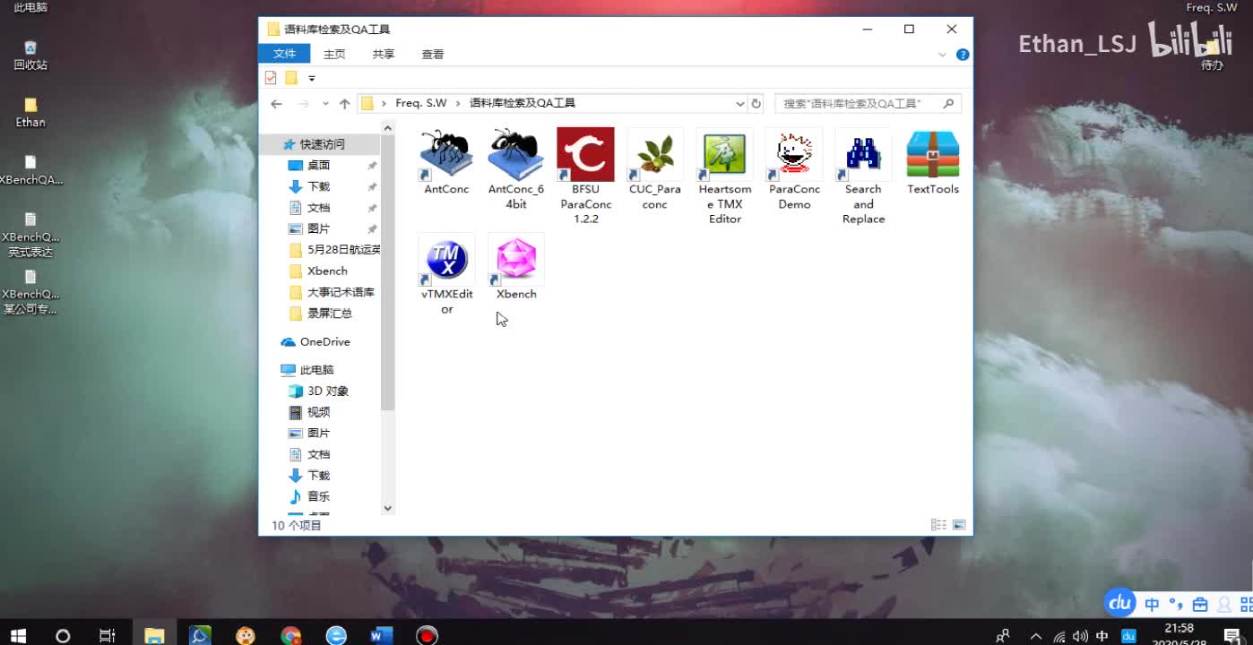Navigate back with the back arrow button
This screenshot has height=645, width=1253.
277,103
